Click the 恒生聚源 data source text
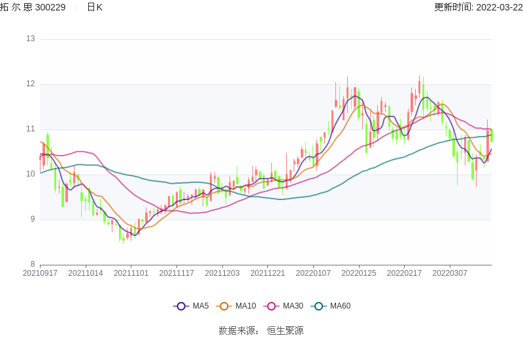The height and width of the screenshot is (338, 523). click(285, 331)
